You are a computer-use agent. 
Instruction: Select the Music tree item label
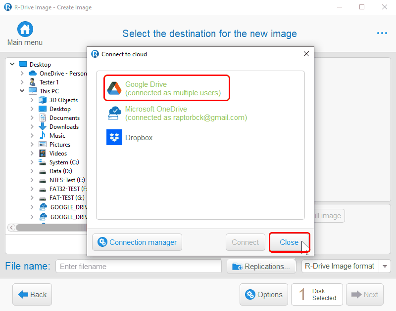pyautogui.click(x=57, y=135)
